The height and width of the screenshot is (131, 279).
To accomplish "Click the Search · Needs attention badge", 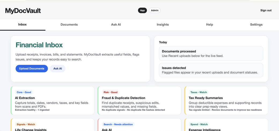I will (118, 124).
